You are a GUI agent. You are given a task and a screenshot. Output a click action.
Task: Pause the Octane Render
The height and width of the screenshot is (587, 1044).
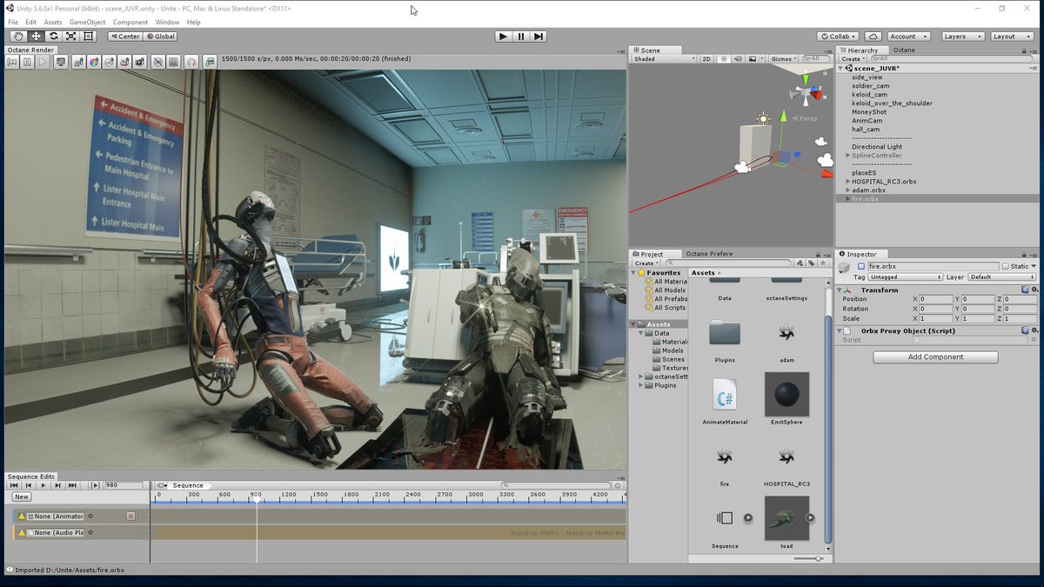pos(27,62)
